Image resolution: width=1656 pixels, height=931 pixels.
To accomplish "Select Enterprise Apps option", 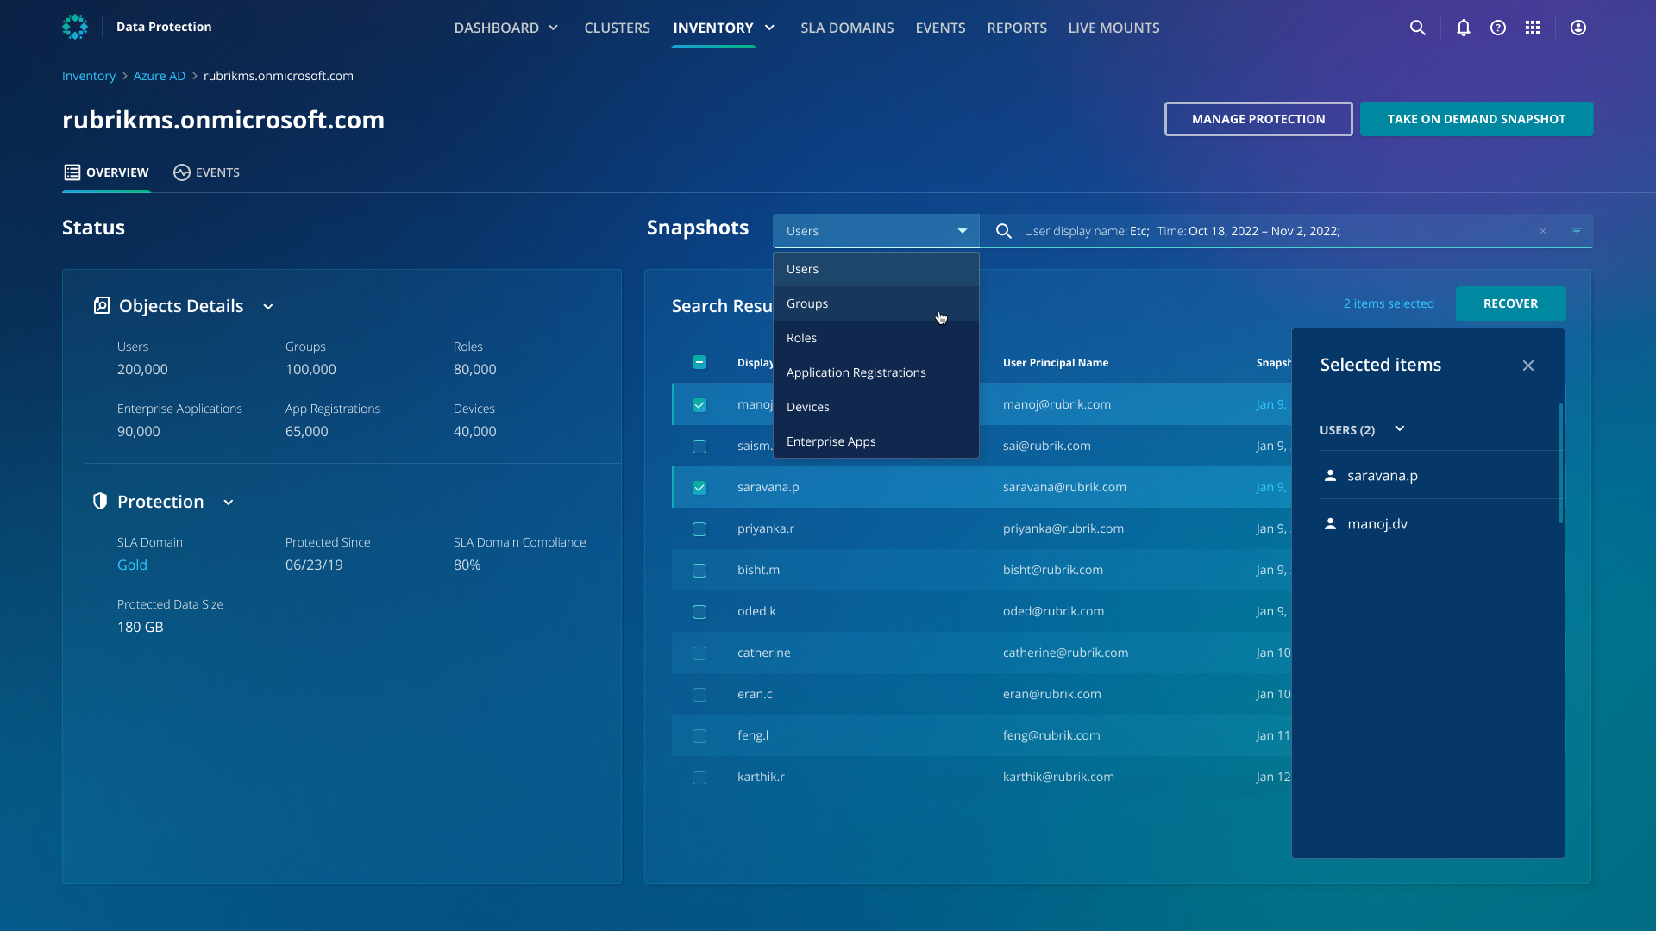I will 876,441.
